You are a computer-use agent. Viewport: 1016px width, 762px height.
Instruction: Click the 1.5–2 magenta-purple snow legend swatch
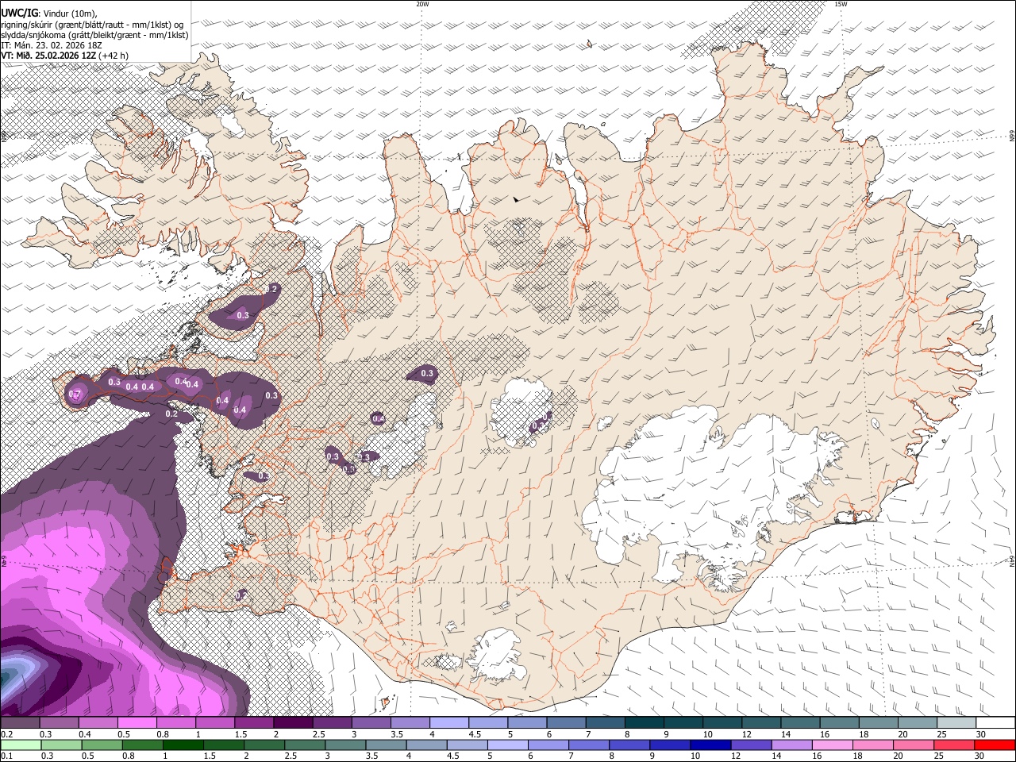(254, 723)
